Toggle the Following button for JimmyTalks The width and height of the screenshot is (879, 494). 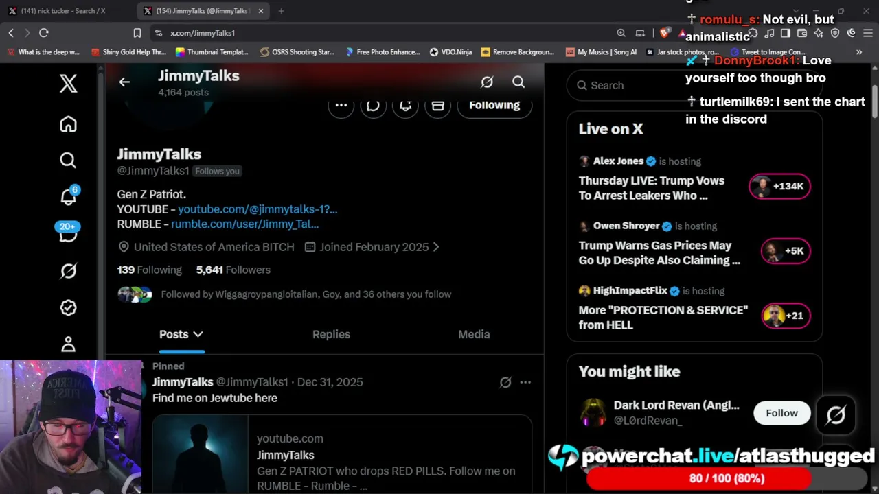pyautogui.click(x=494, y=105)
